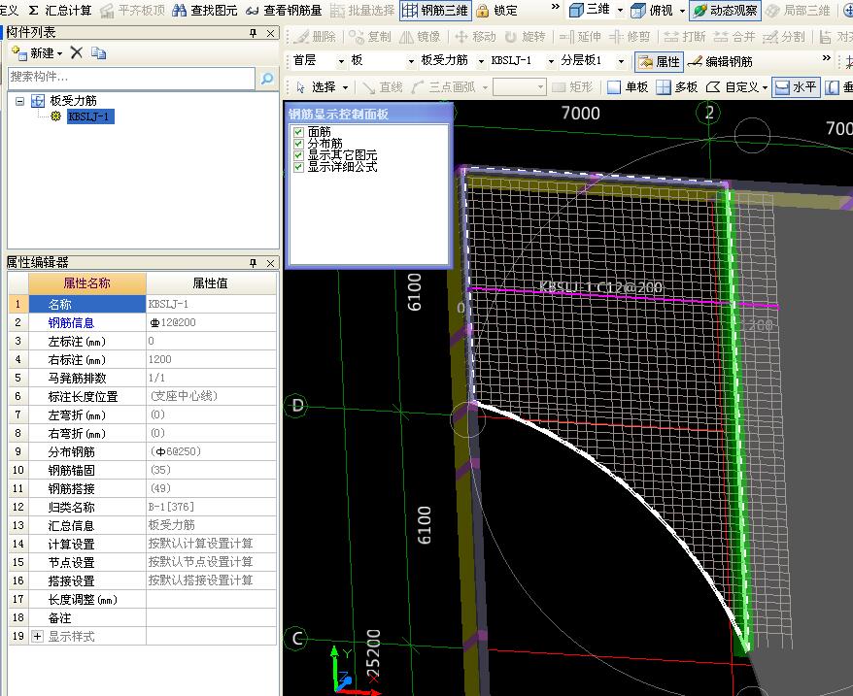Click the 打断 break tool
Screen dimensions: 853x696
[684, 37]
